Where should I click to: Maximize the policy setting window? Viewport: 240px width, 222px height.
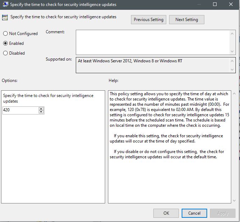pos(215,4)
